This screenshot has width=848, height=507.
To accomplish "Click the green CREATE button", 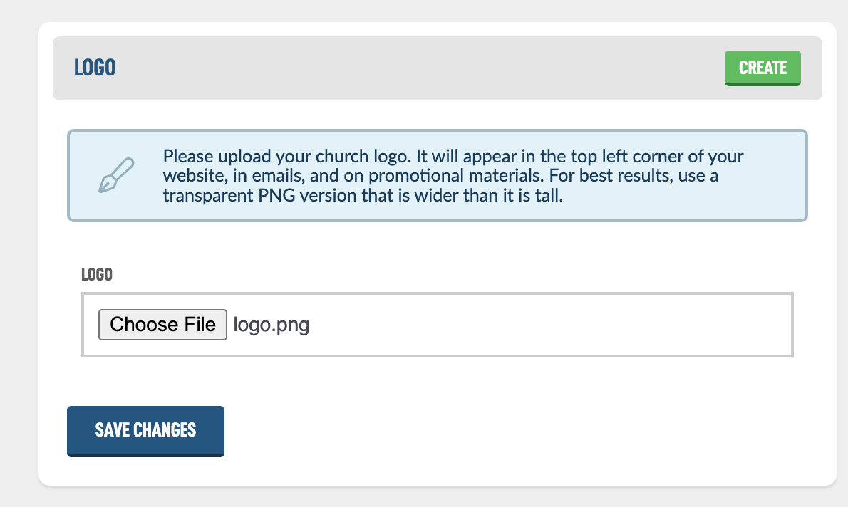I will (762, 68).
